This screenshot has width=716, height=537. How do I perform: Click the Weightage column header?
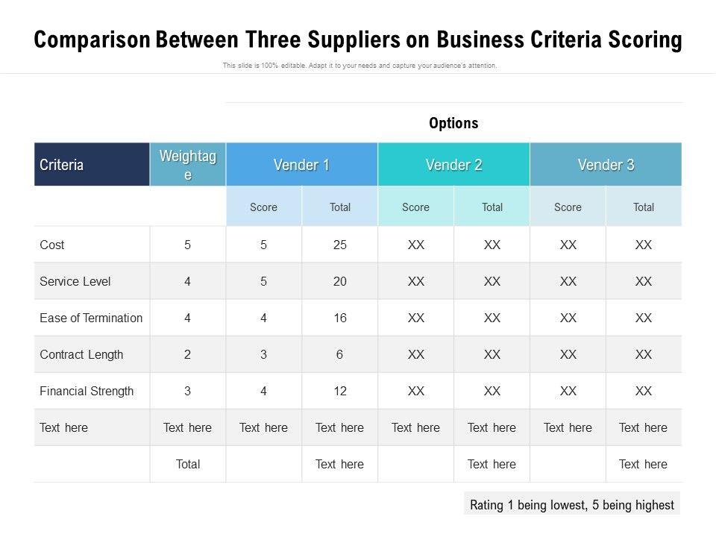pyautogui.click(x=188, y=165)
